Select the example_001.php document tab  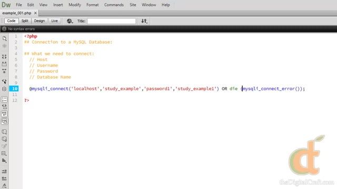click(x=17, y=13)
